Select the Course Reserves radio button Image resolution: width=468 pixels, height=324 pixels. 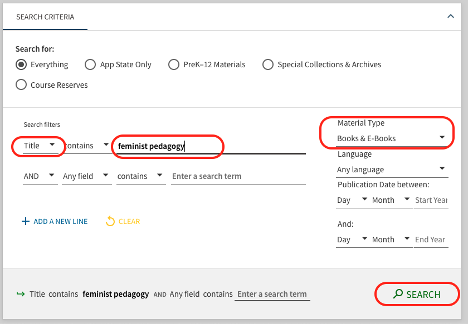pyautogui.click(x=21, y=85)
